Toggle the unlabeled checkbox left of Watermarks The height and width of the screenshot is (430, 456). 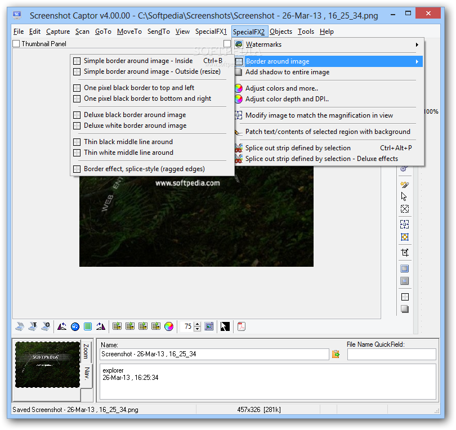(x=227, y=43)
